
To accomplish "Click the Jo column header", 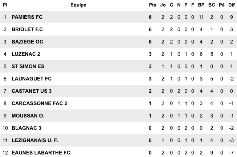I will coord(163,5).
